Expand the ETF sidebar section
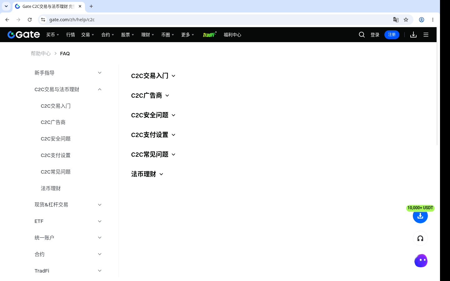The height and width of the screenshot is (281, 450). tap(68, 221)
